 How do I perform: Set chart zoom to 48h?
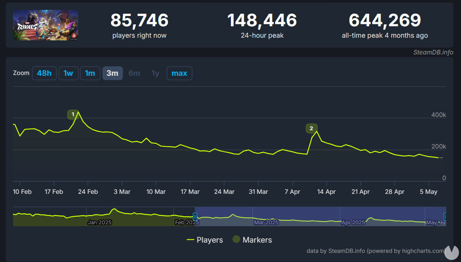[44, 73]
